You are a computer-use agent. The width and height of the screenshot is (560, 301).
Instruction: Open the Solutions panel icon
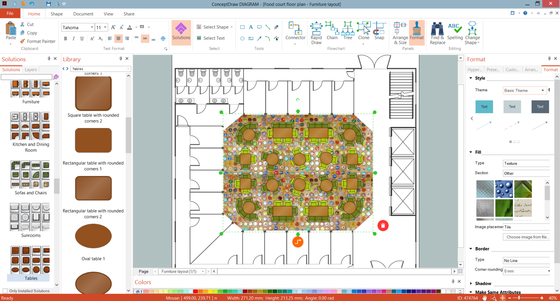pos(181,33)
